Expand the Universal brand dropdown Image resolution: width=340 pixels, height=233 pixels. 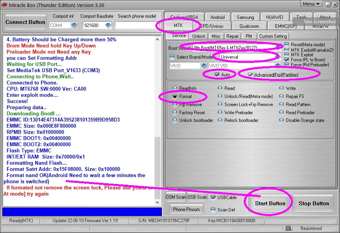point(277,57)
